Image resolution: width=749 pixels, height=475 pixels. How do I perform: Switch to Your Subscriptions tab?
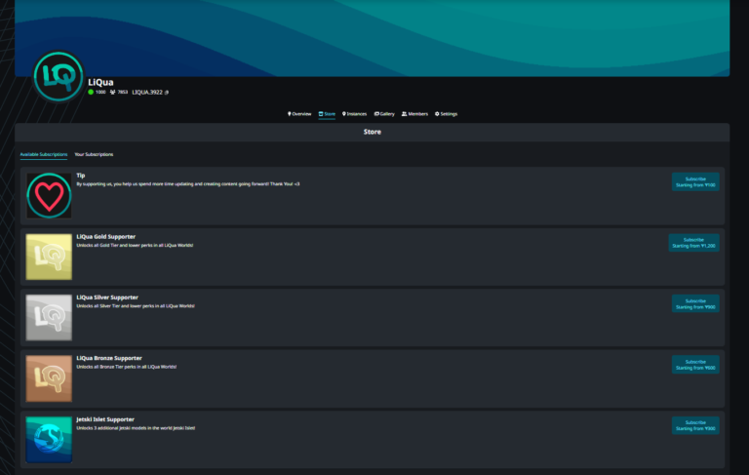pos(94,154)
